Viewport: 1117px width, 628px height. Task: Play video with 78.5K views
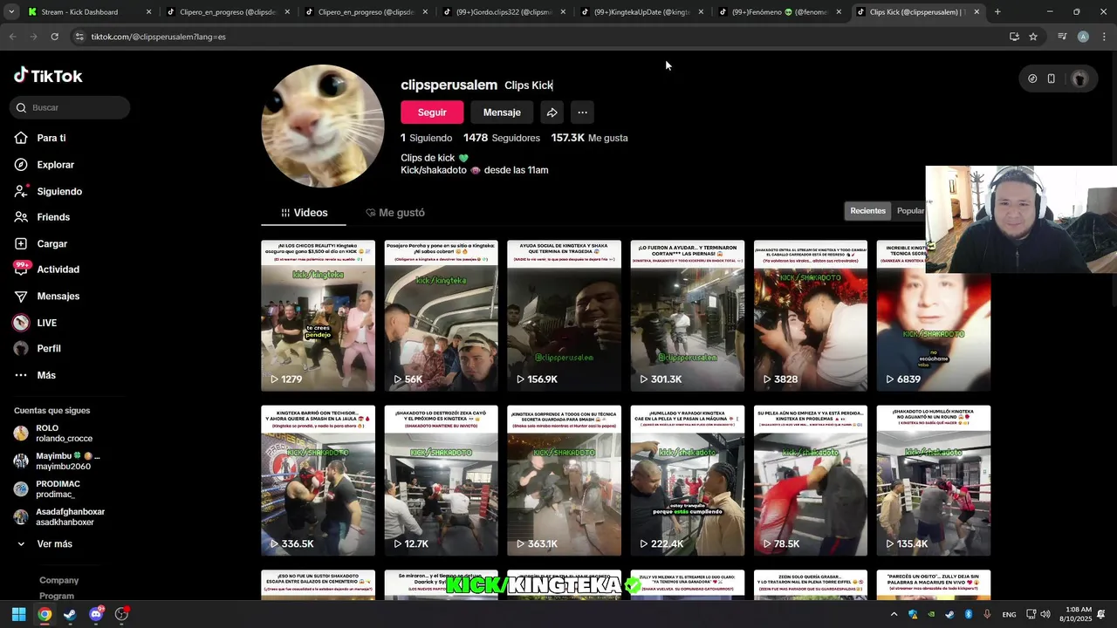[810, 481]
